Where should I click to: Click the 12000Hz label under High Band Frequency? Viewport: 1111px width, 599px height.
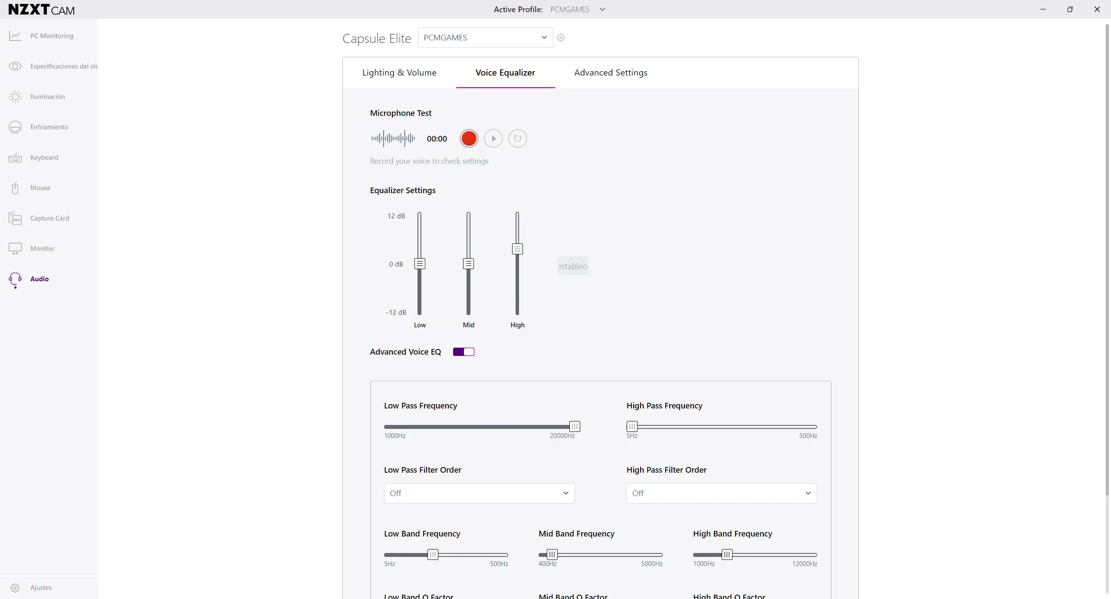(x=805, y=564)
